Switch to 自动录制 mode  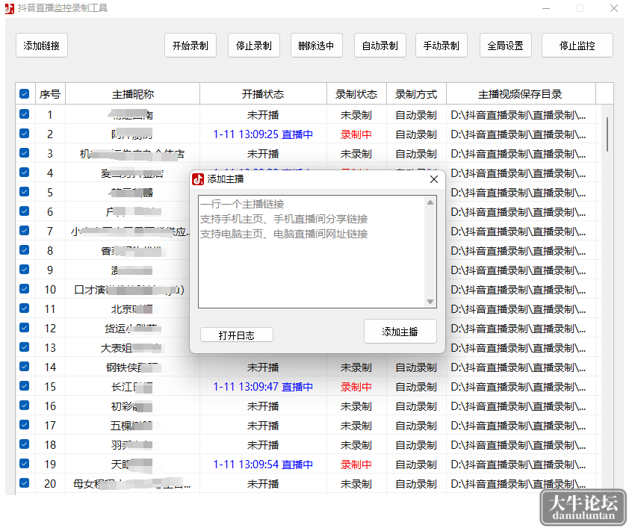pos(380,46)
